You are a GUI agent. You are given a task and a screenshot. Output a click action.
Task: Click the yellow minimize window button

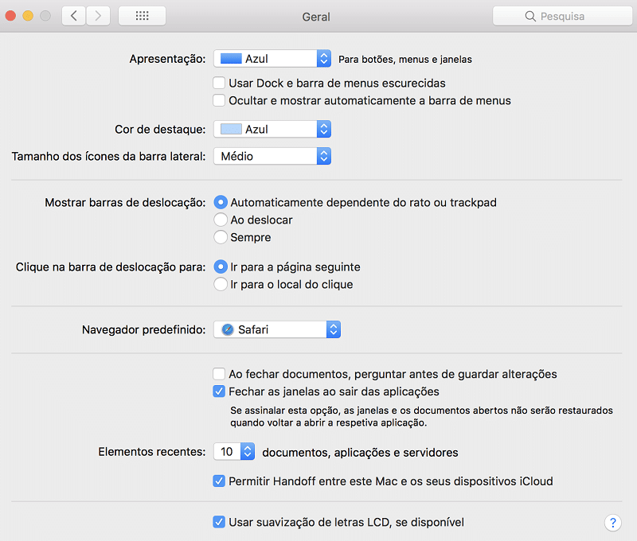(x=28, y=16)
